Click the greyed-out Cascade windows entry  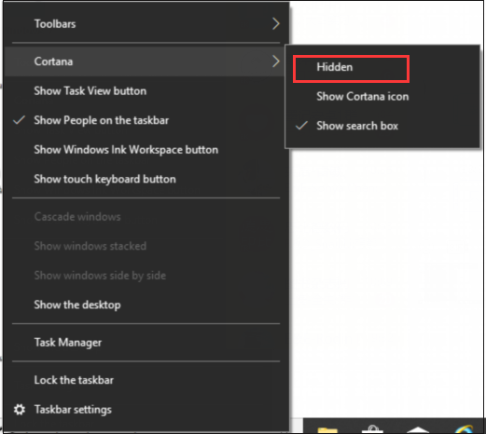coord(146,216)
